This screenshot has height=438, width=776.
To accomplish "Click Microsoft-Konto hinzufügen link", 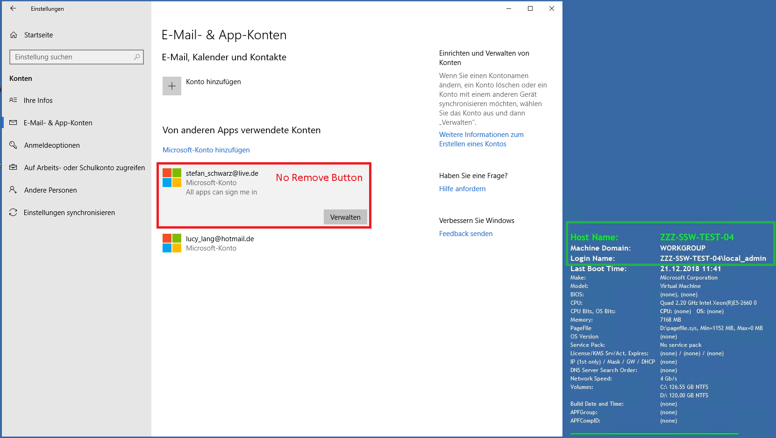I will tap(206, 150).
